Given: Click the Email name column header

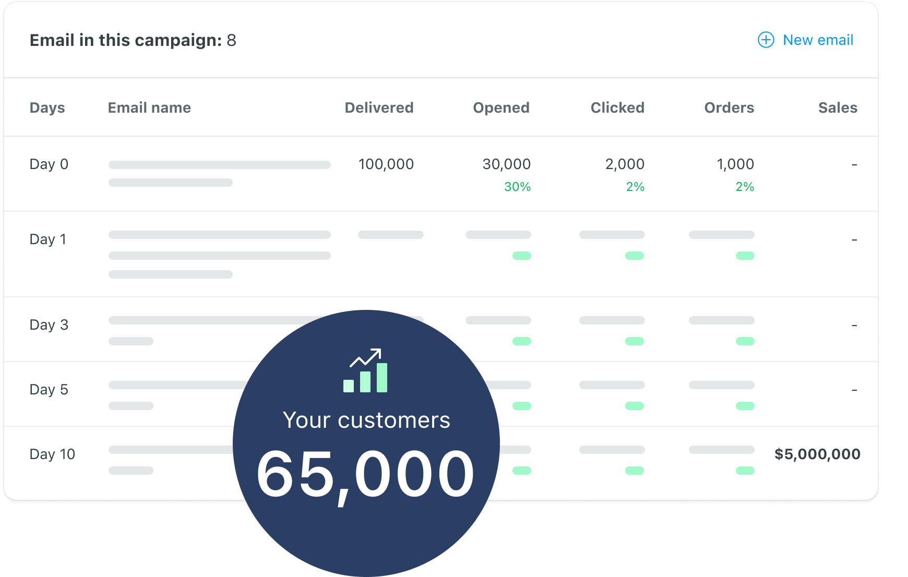Looking at the screenshot, I should tap(149, 108).
